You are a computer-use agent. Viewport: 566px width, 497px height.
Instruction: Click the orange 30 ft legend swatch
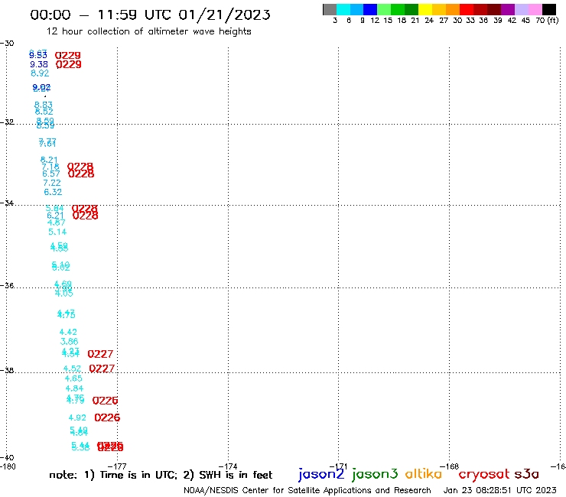point(453,9)
